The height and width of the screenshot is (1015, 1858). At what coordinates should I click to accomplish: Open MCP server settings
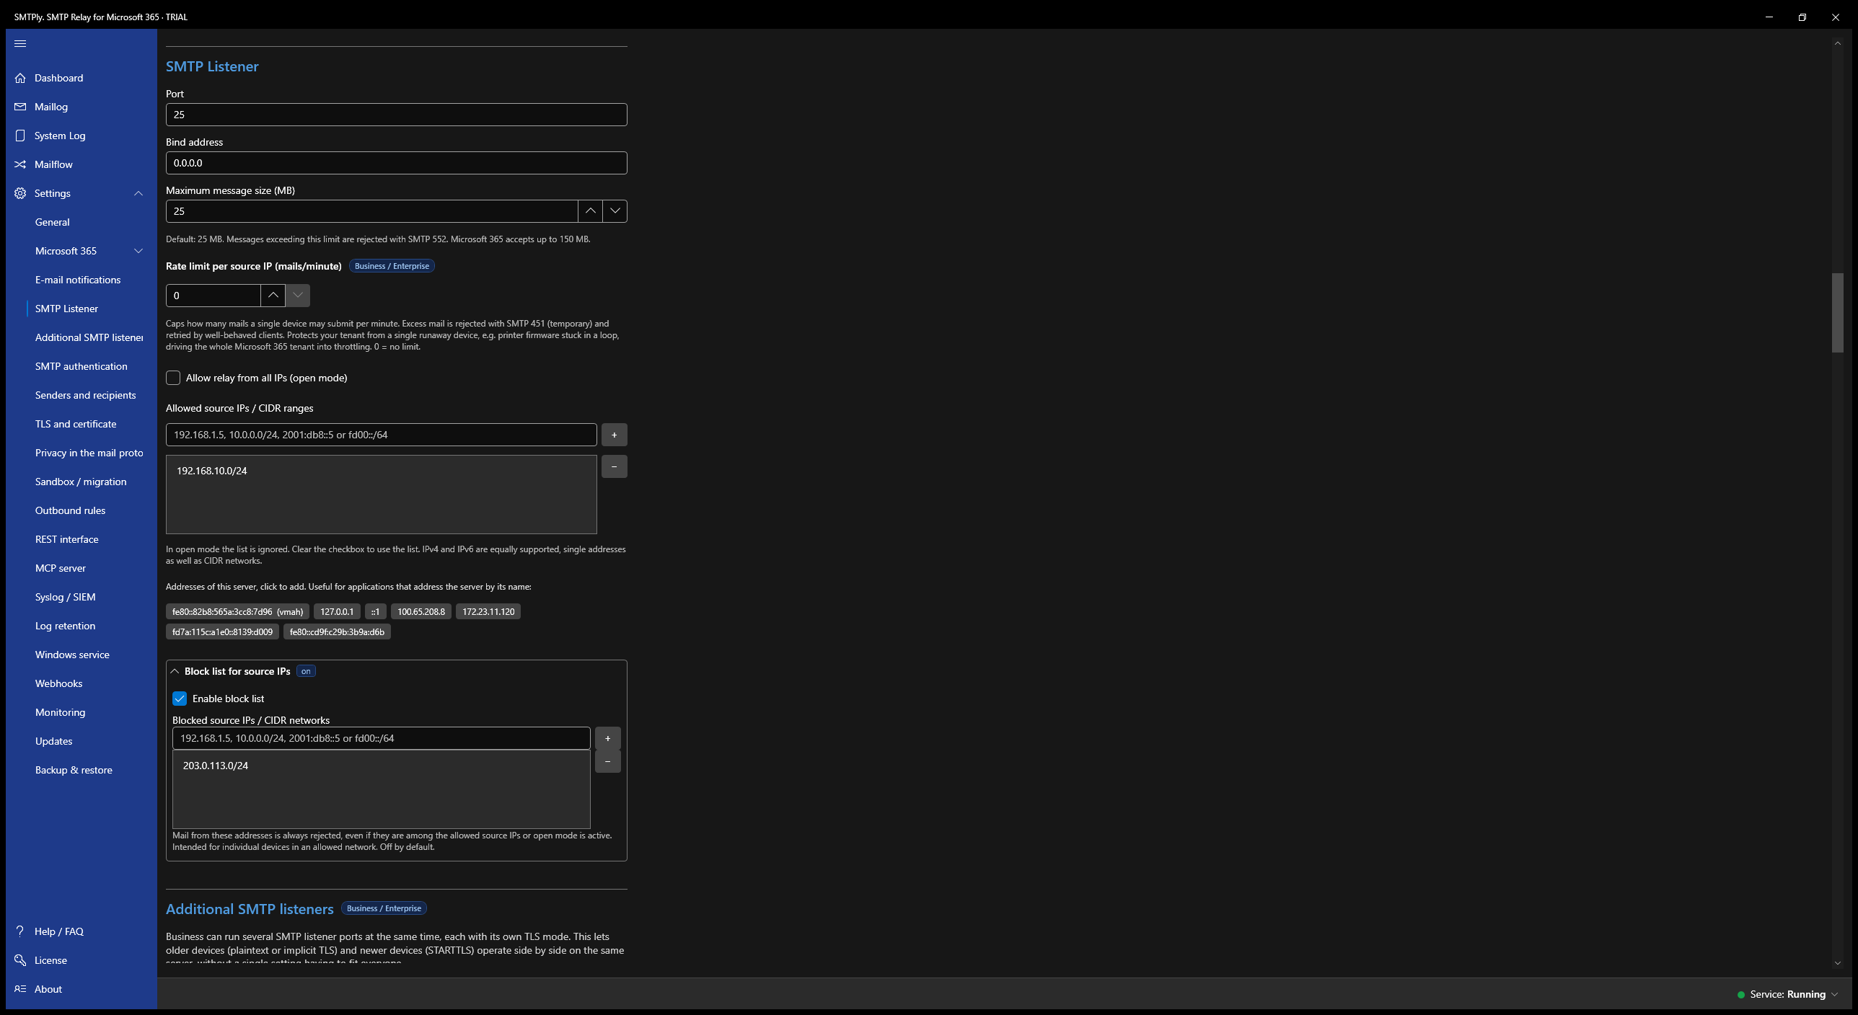pos(61,568)
